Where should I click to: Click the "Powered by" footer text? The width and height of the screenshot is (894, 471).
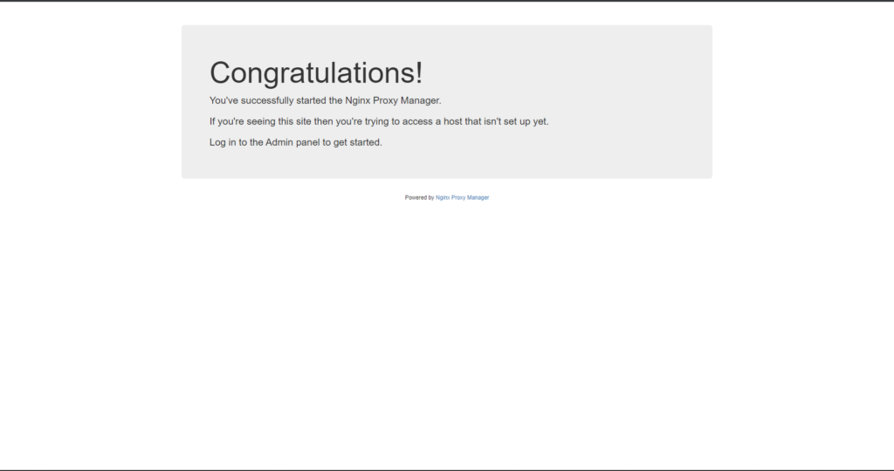(419, 198)
